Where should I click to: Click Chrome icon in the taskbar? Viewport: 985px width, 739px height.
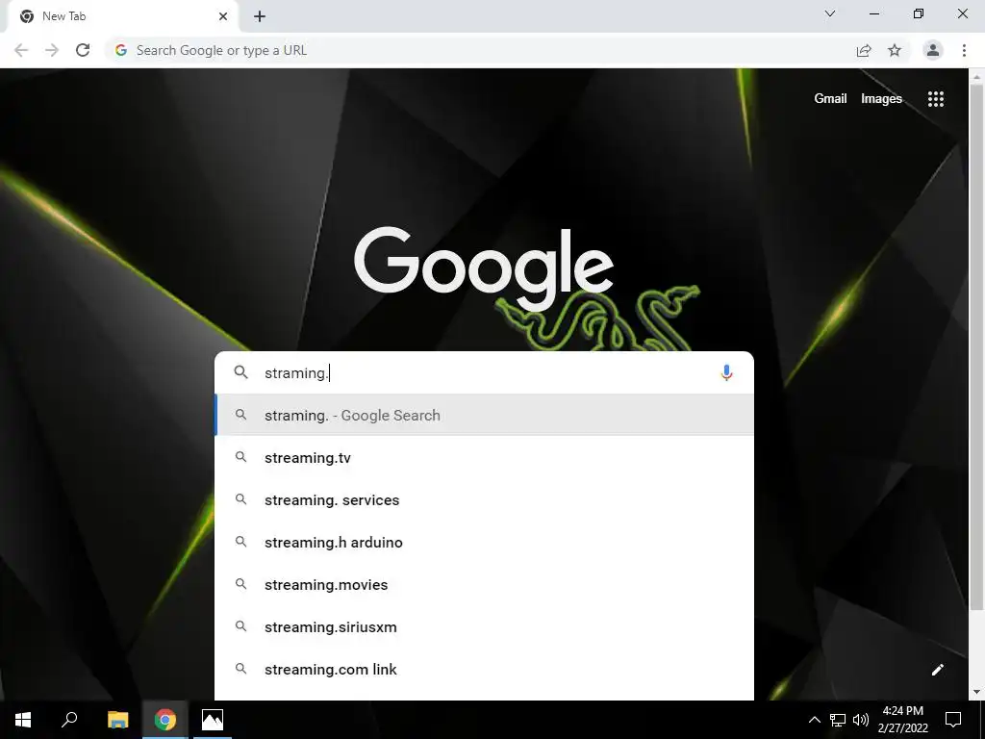pos(165,720)
